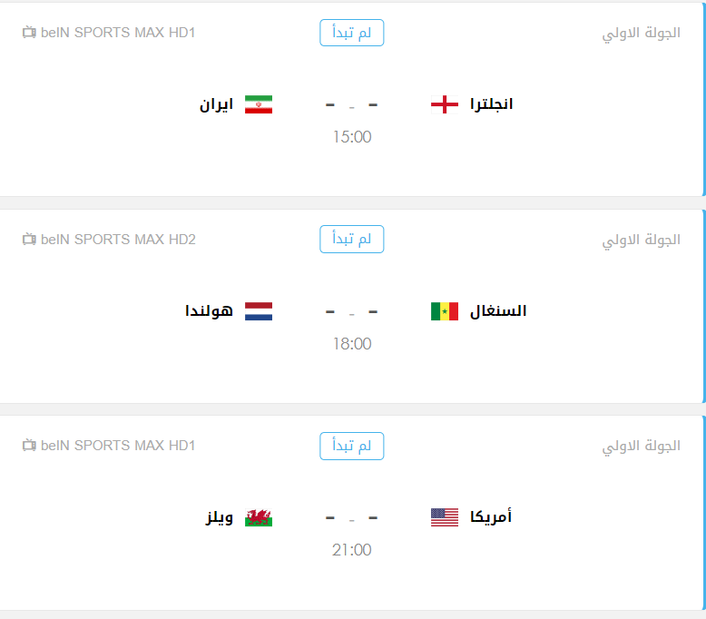Image resolution: width=706 pixels, height=619 pixels.
Task: Open team name أمريكا
Action: click(491, 516)
